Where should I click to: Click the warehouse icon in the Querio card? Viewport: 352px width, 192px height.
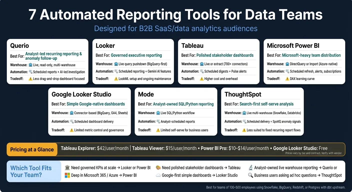30,65
